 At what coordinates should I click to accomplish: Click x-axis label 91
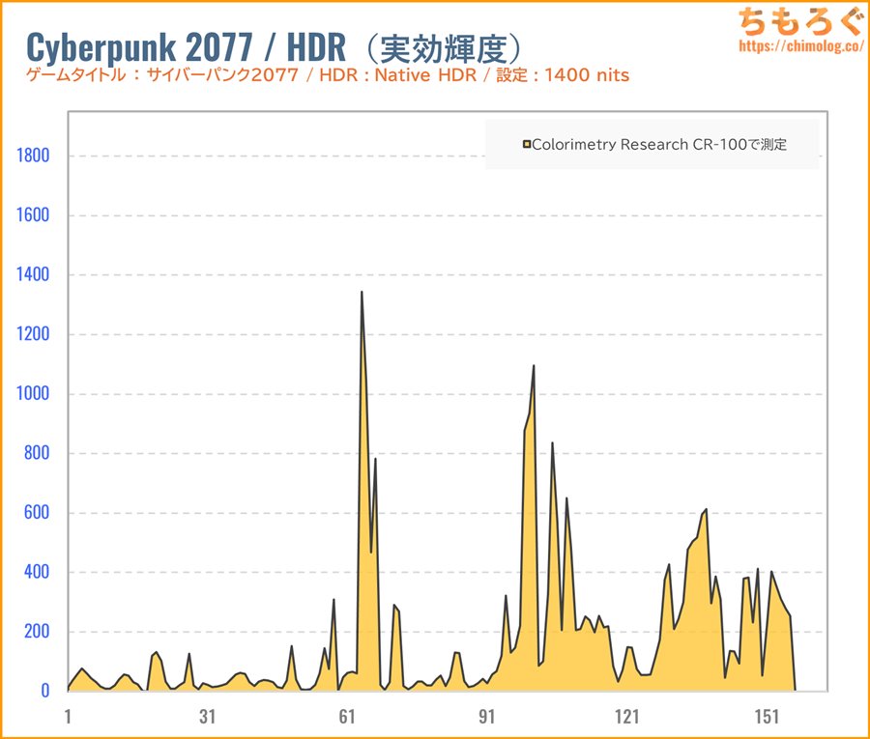tap(486, 716)
